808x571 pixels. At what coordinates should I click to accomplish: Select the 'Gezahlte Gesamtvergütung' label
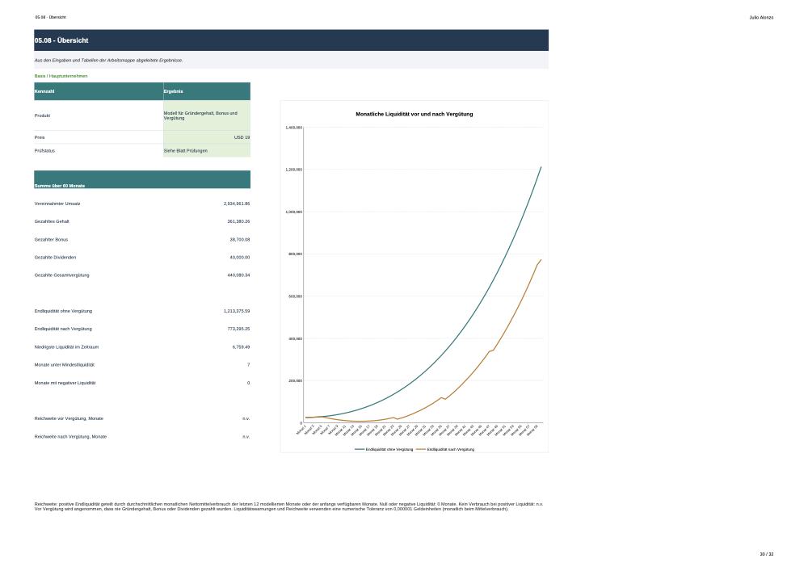[x=62, y=275]
